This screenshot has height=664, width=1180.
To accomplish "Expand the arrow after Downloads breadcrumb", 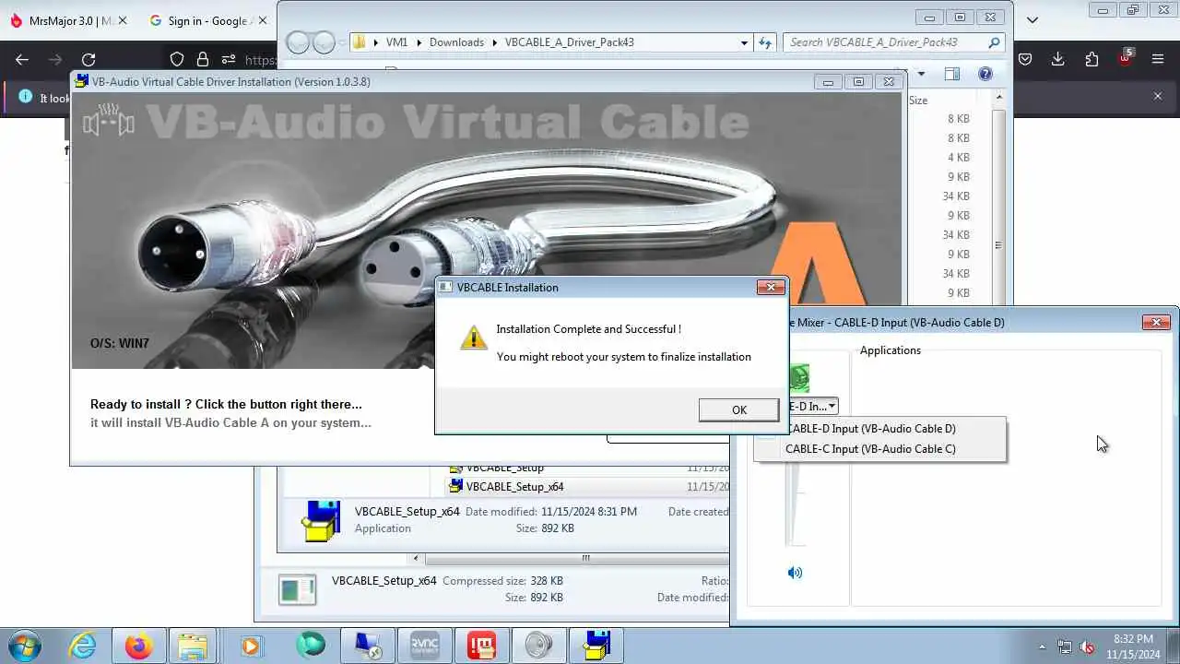I will coord(494,42).
